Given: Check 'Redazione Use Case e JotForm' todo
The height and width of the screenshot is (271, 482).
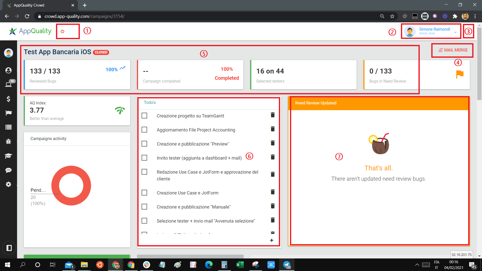Looking at the screenshot, I should 144,172.
